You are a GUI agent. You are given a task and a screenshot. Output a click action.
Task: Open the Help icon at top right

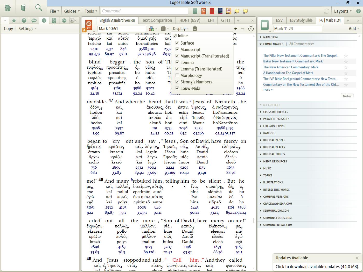358,11
